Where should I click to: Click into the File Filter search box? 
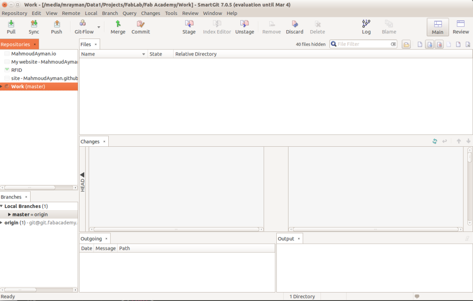click(x=363, y=44)
